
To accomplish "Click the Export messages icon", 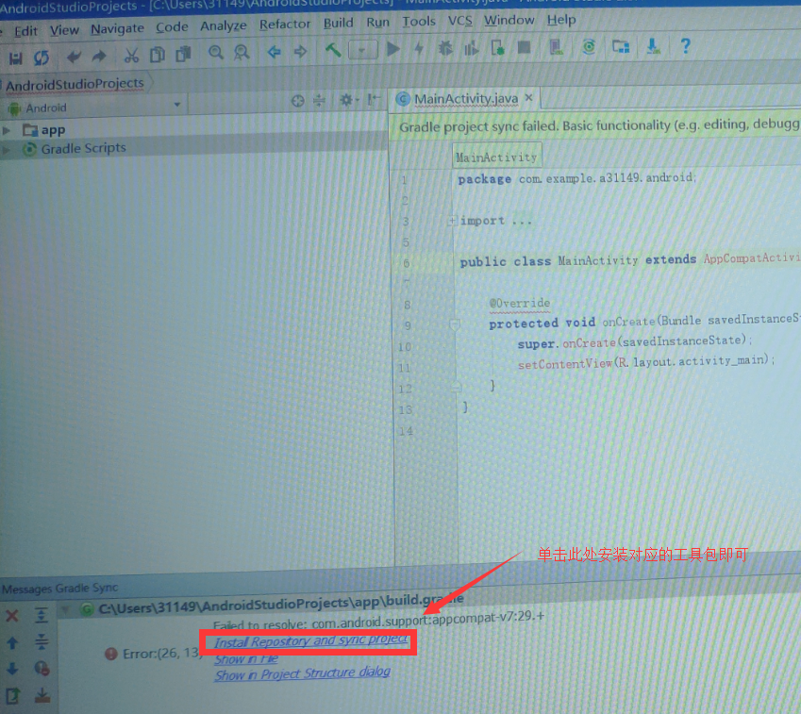I will (13, 696).
